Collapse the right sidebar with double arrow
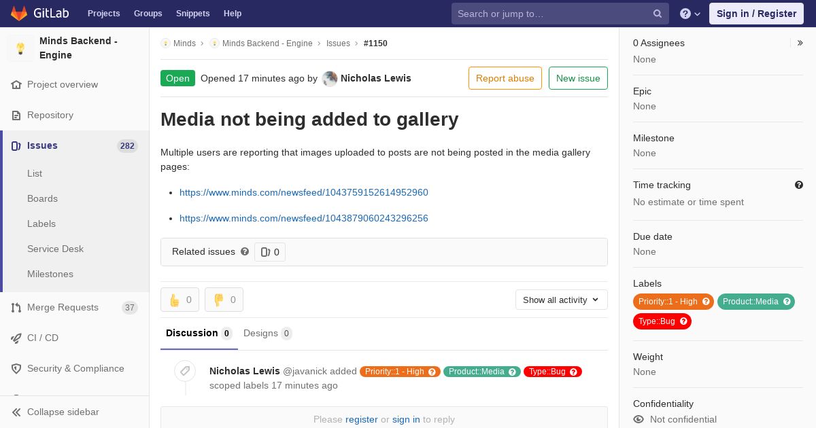Image resolution: width=816 pixels, height=428 pixels. pyautogui.click(x=800, y=43)
